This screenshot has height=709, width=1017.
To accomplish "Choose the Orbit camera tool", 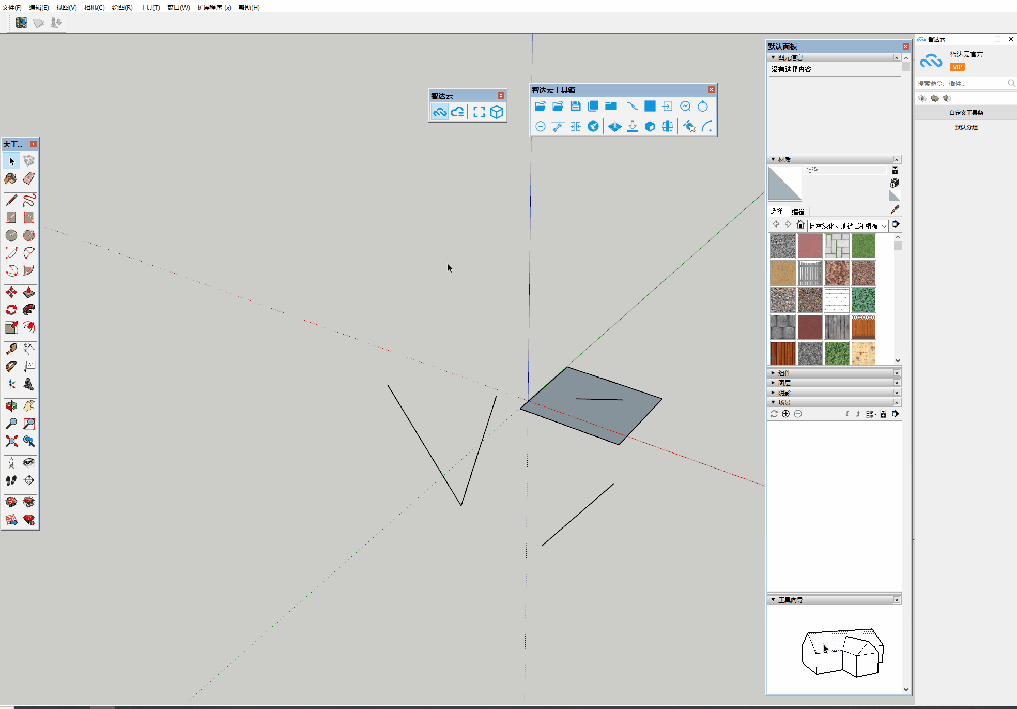I will [x=11, y=406].
